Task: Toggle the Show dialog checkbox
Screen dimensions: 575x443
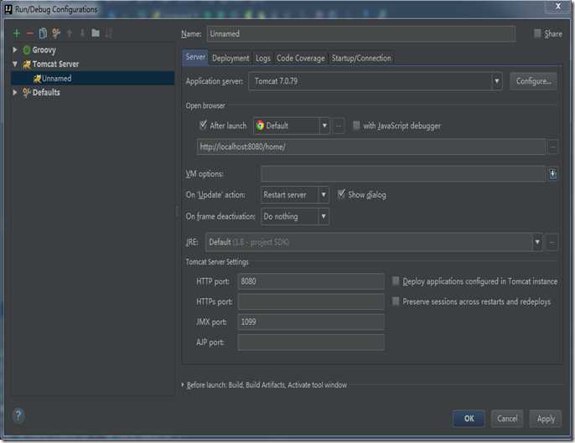Action: click(x=341, y=194)
